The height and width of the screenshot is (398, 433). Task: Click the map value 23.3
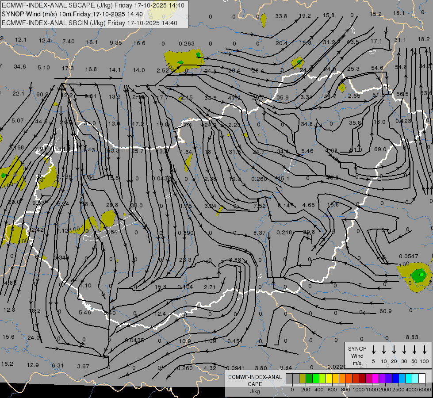[x=185, y=260]
